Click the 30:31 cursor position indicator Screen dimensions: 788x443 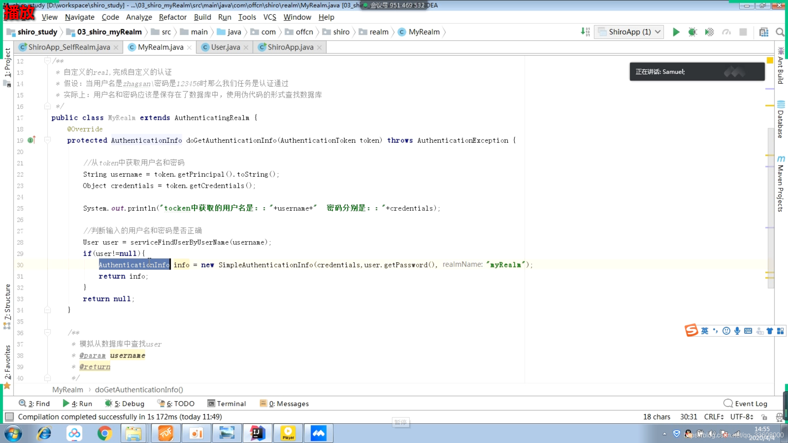(689, 417)
